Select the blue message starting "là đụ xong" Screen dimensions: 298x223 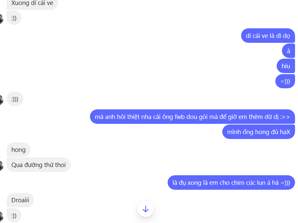coord(231,182)
